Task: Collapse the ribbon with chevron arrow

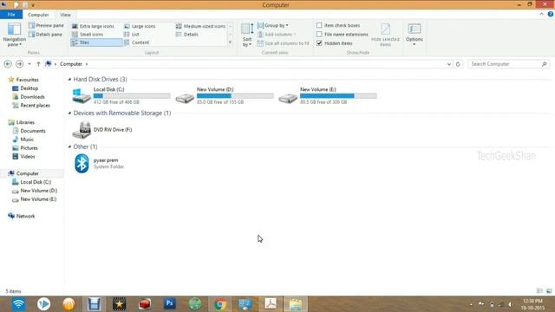Action: 541,14
